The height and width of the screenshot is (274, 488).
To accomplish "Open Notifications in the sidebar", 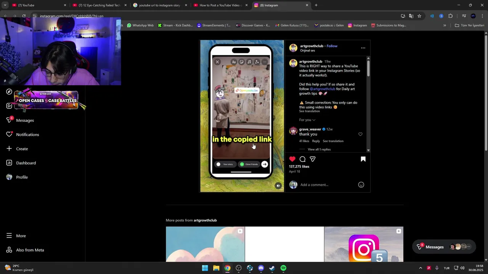I will 27,134.
